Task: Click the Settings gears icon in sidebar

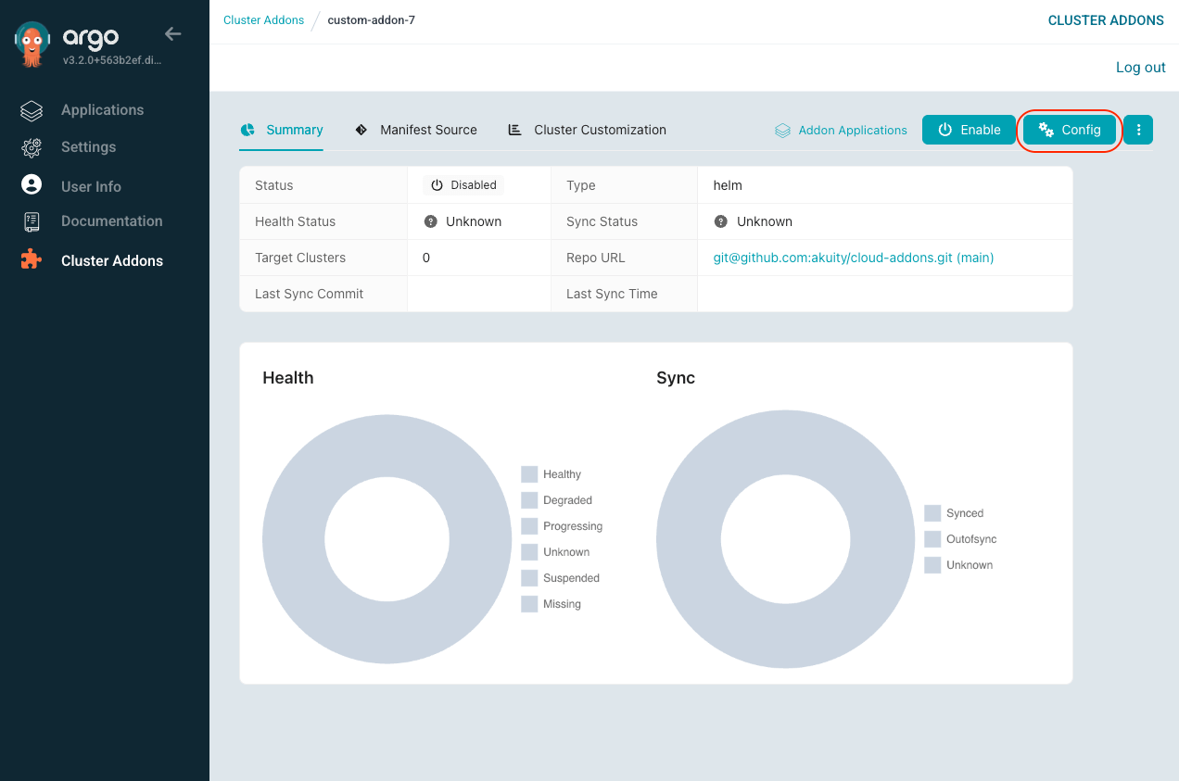Action: point(32,147)
